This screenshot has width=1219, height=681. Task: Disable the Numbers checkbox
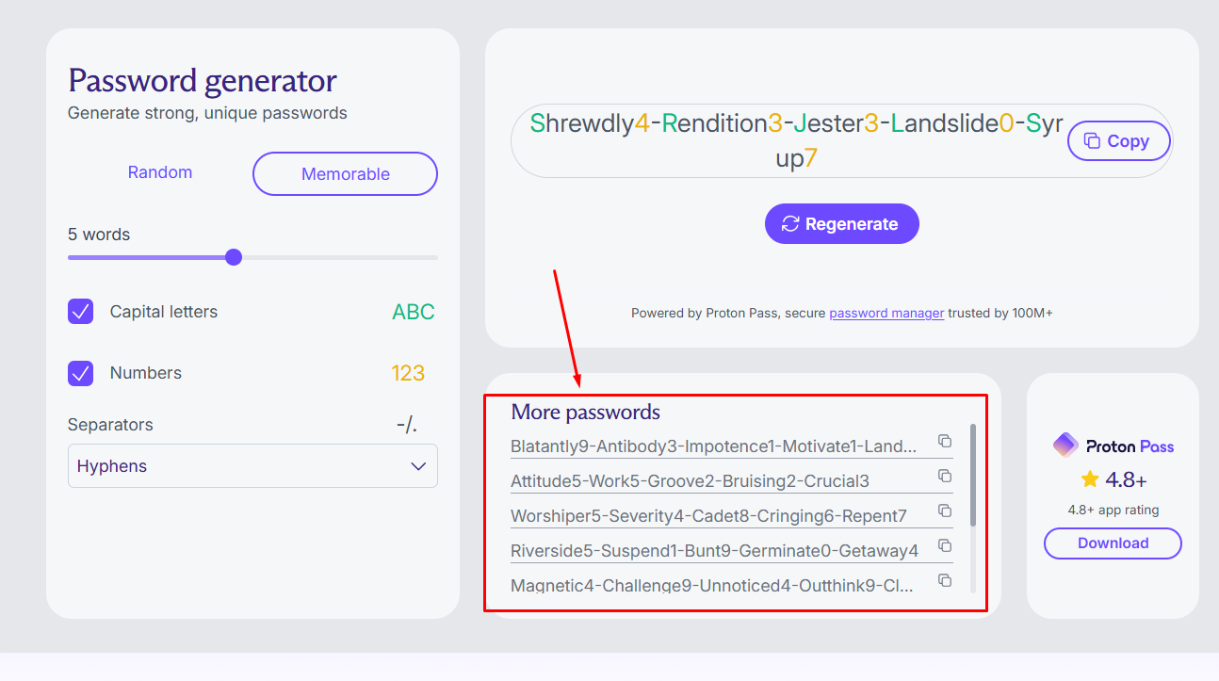[x=80, y=373]
